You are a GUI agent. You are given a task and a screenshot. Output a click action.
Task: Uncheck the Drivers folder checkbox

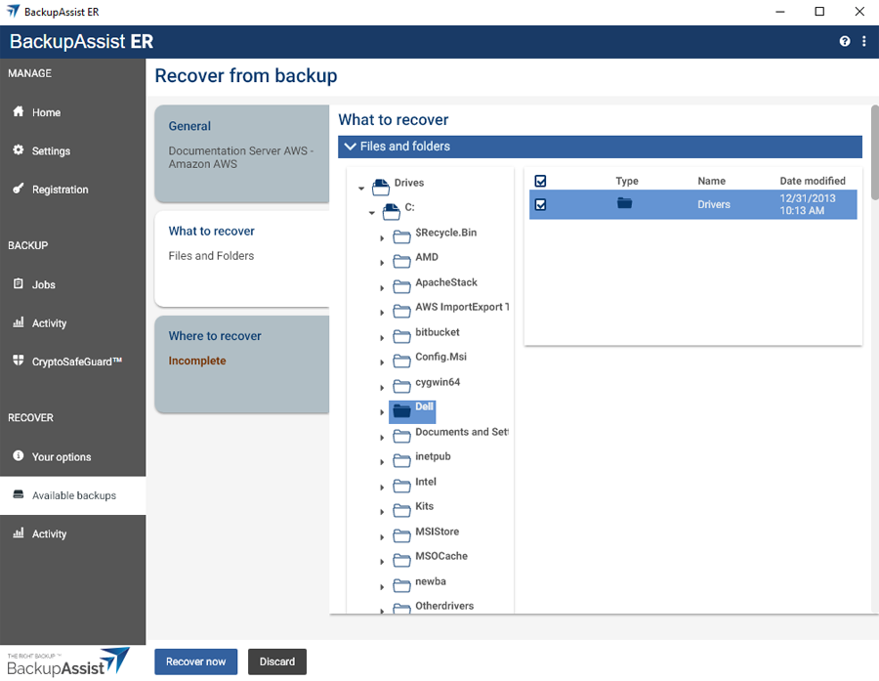(540, 204)
